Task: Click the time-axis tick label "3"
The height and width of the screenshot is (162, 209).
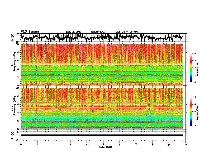Action: pos(70,145)
